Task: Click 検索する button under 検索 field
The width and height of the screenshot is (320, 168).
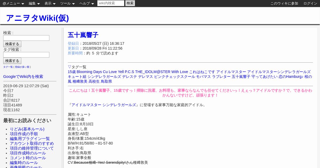Action: click(12, 44)
